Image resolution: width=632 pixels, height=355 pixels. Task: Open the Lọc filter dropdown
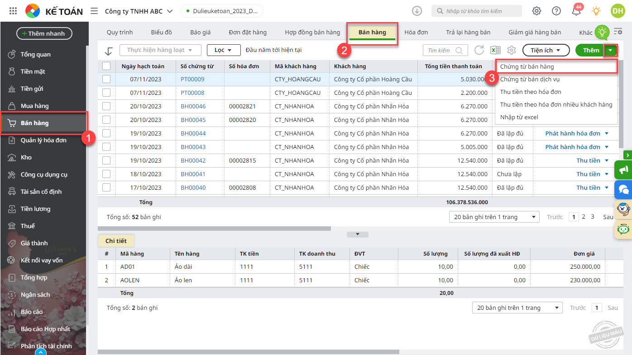[223, 50]
